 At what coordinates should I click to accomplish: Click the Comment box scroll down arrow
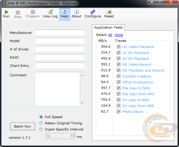coord(82,103)
